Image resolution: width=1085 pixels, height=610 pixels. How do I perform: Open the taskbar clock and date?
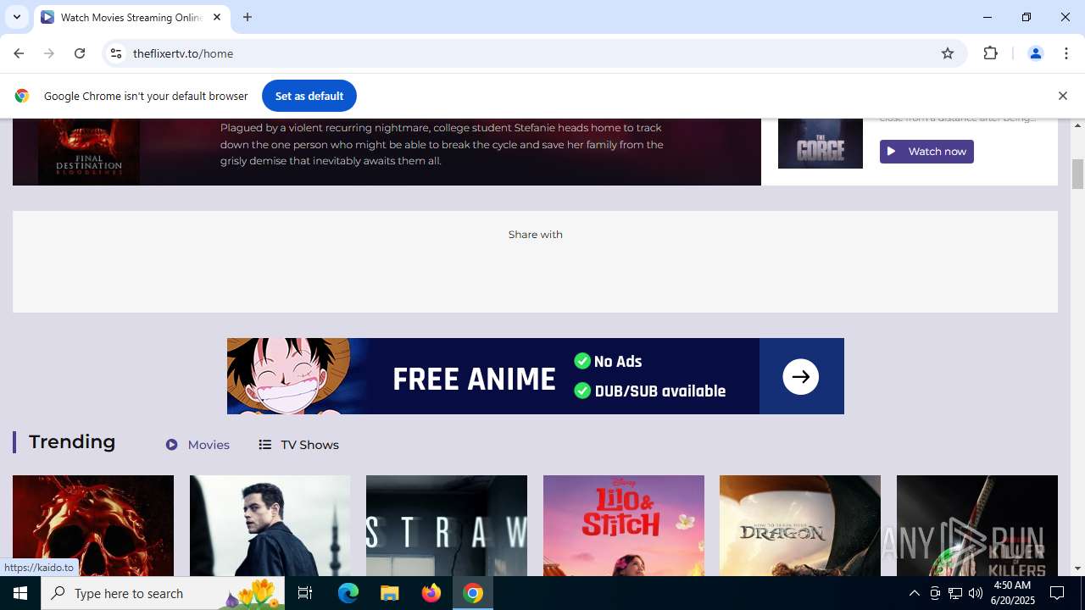pyautogui.click(x=1012, y=593)
